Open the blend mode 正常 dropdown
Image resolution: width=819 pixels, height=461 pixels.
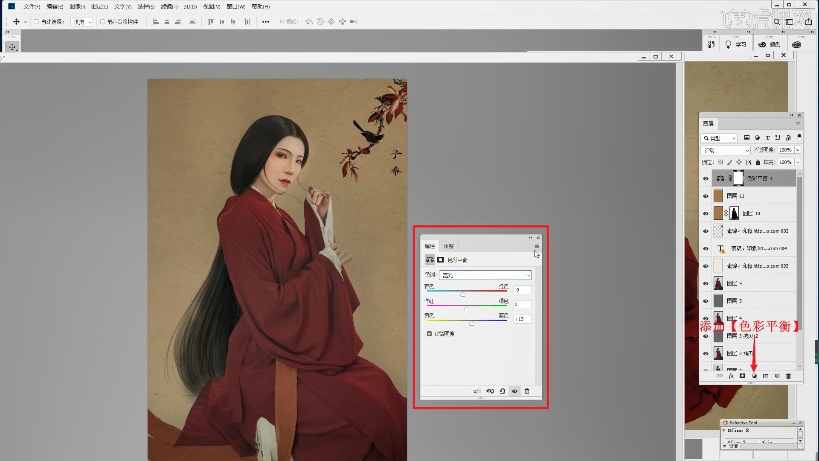pyautogui.click(x=725, y=151)
